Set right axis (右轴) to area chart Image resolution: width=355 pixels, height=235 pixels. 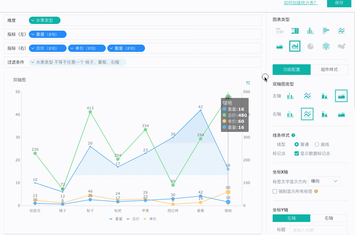pyautogui.click(x=341, y=114)
